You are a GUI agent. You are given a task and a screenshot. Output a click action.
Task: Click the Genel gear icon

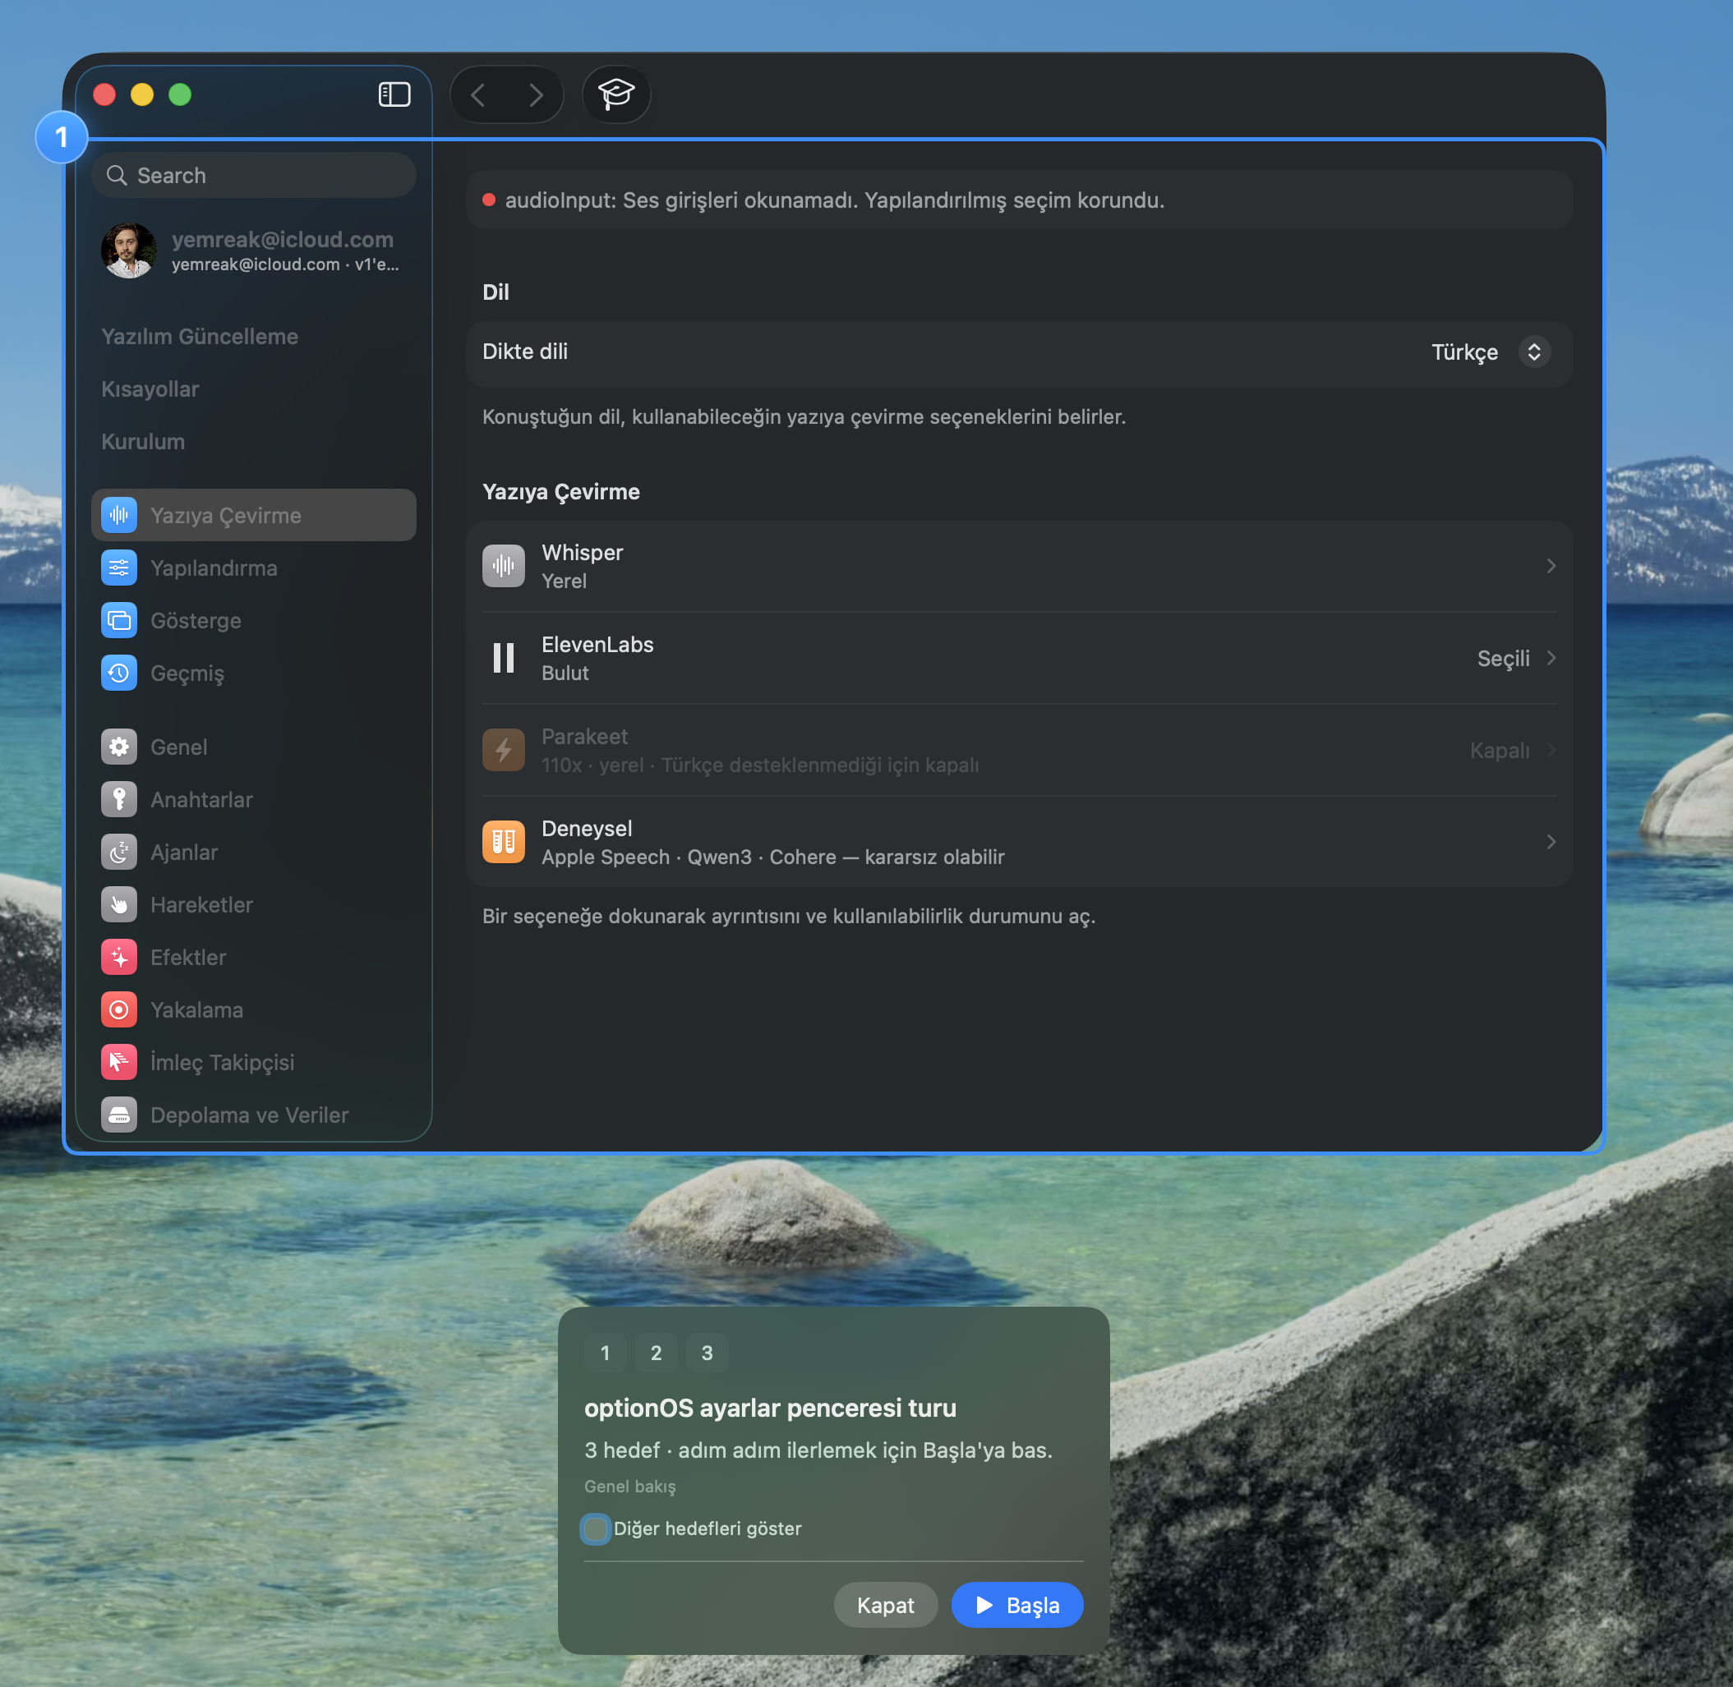(119, 747)
